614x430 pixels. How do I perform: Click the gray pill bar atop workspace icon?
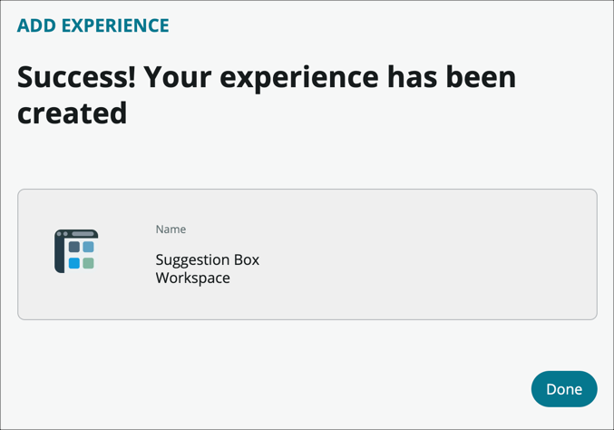(x=83, y=234)
